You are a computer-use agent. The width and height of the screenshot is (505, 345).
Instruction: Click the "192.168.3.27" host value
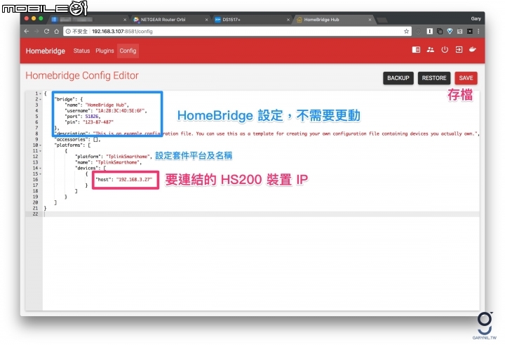pos(134,179)
